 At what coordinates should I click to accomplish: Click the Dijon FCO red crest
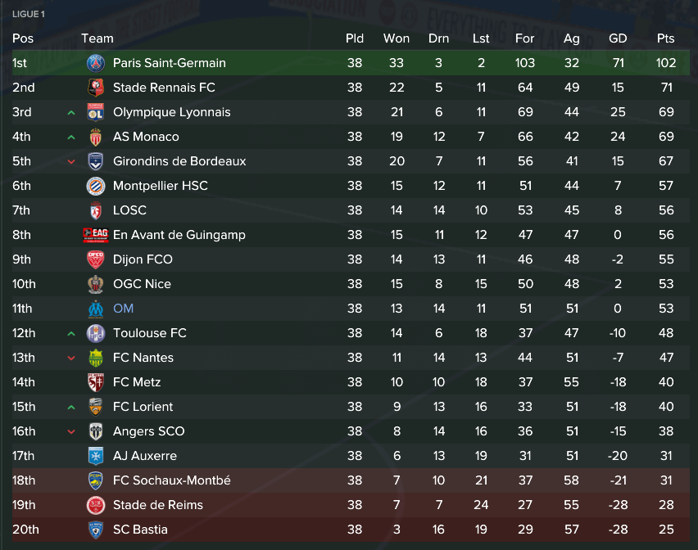[x=96, y=259]
